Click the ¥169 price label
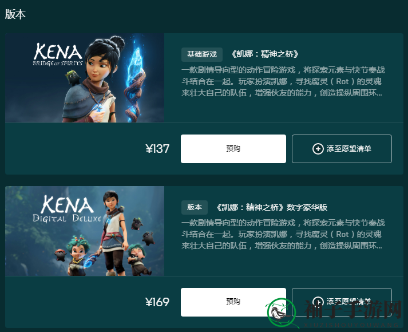 (157, 302)
